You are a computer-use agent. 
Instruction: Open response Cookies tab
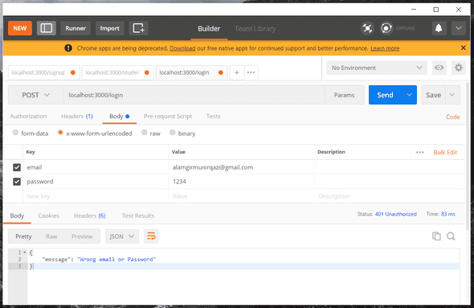(48, 216)
